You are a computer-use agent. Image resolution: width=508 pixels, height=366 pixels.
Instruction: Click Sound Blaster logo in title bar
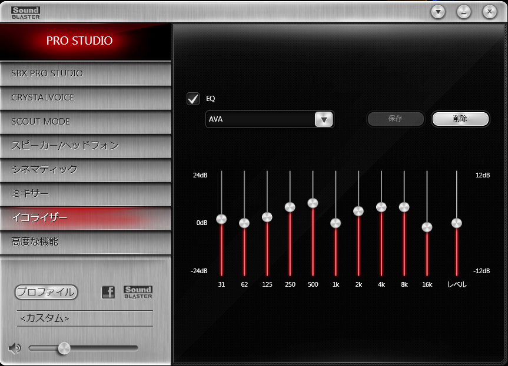point(25,12)
